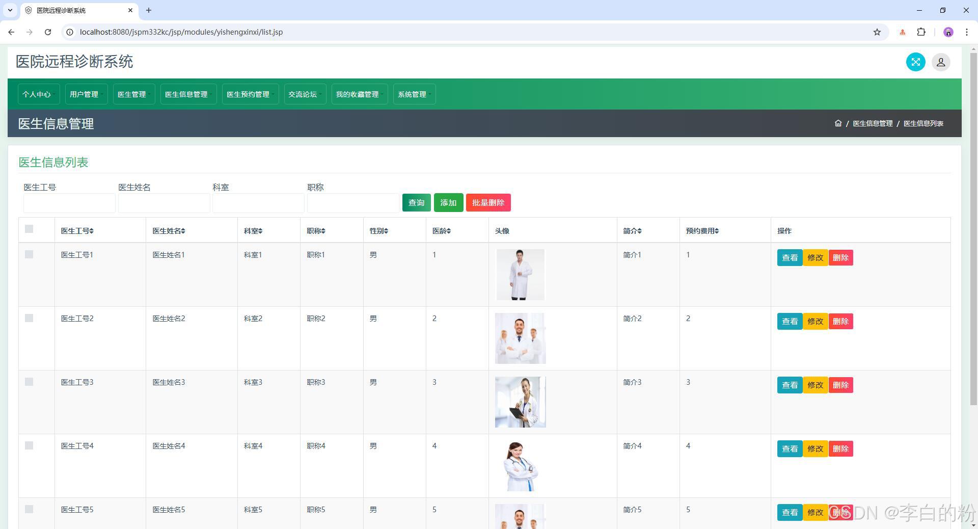Expand the 我的收藏管理 menu
Image resolution: width=978 pixels, height=529 pixels.
359,94
